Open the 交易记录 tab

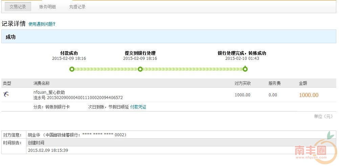tap(18, 7)
